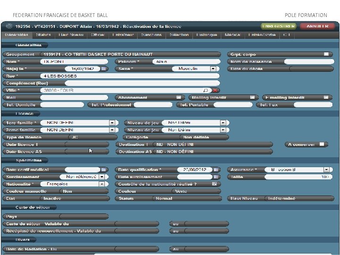The height and width of the screenshot is (255, 340).
Task: Open calendar picker for Né(e) le date
Action: [103, 69]
